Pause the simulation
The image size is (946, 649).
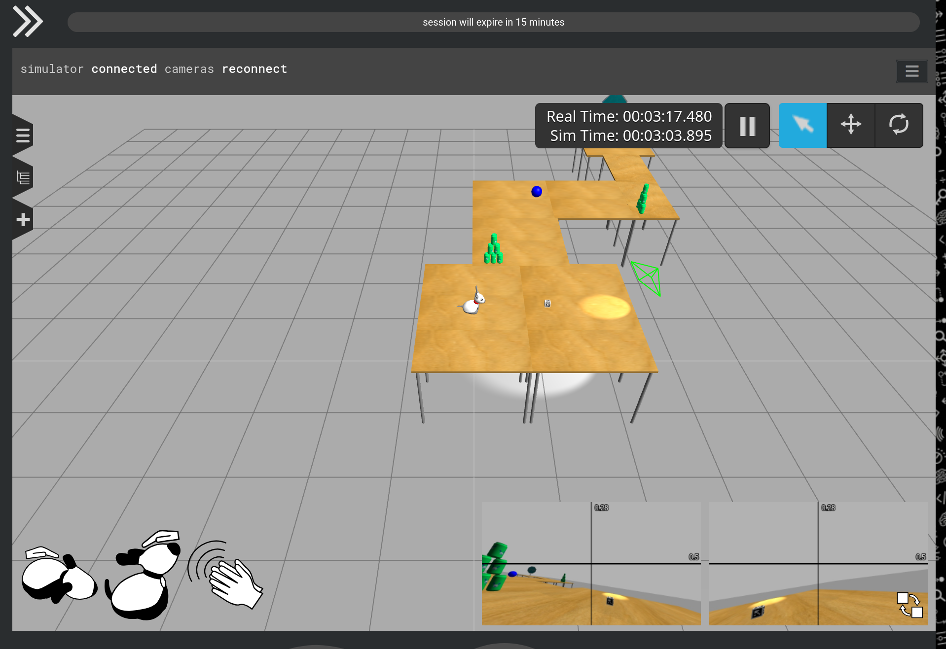[x=747, y=126]
